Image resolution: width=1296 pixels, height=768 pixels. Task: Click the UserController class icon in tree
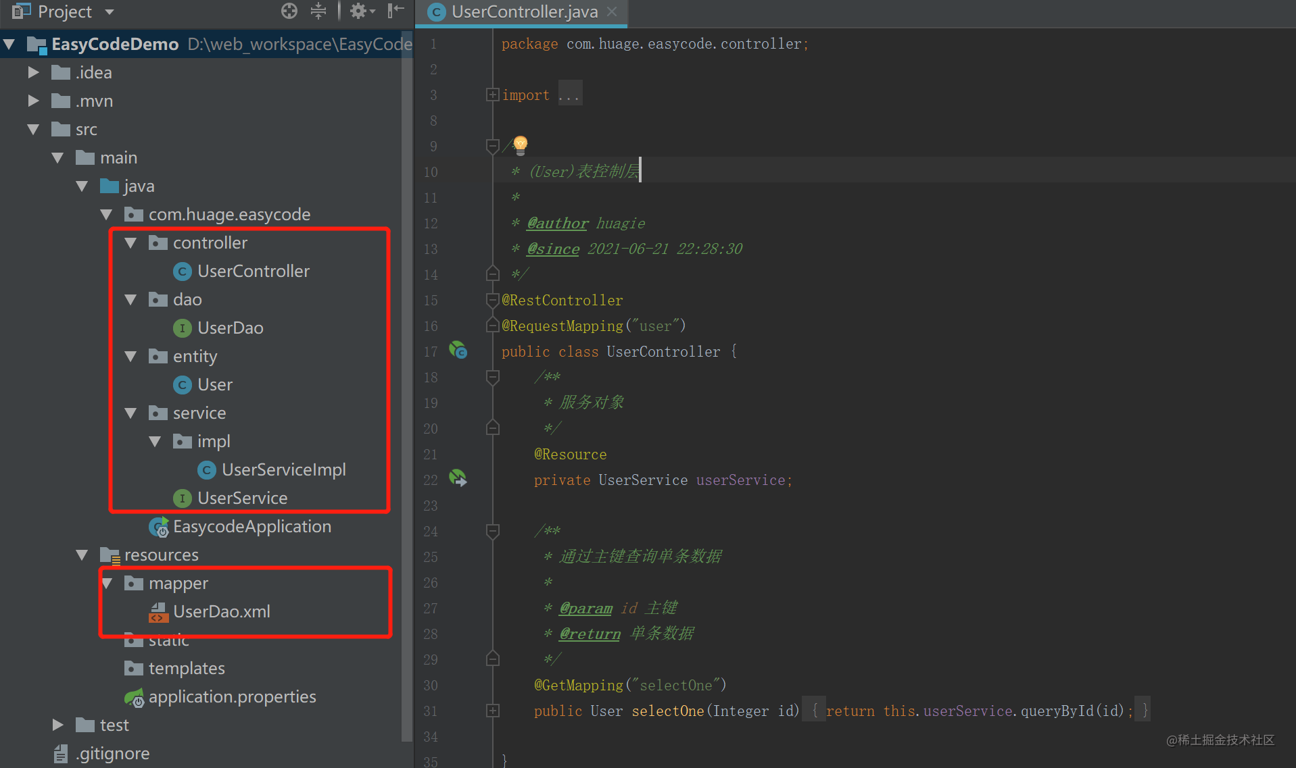[182, 272]
